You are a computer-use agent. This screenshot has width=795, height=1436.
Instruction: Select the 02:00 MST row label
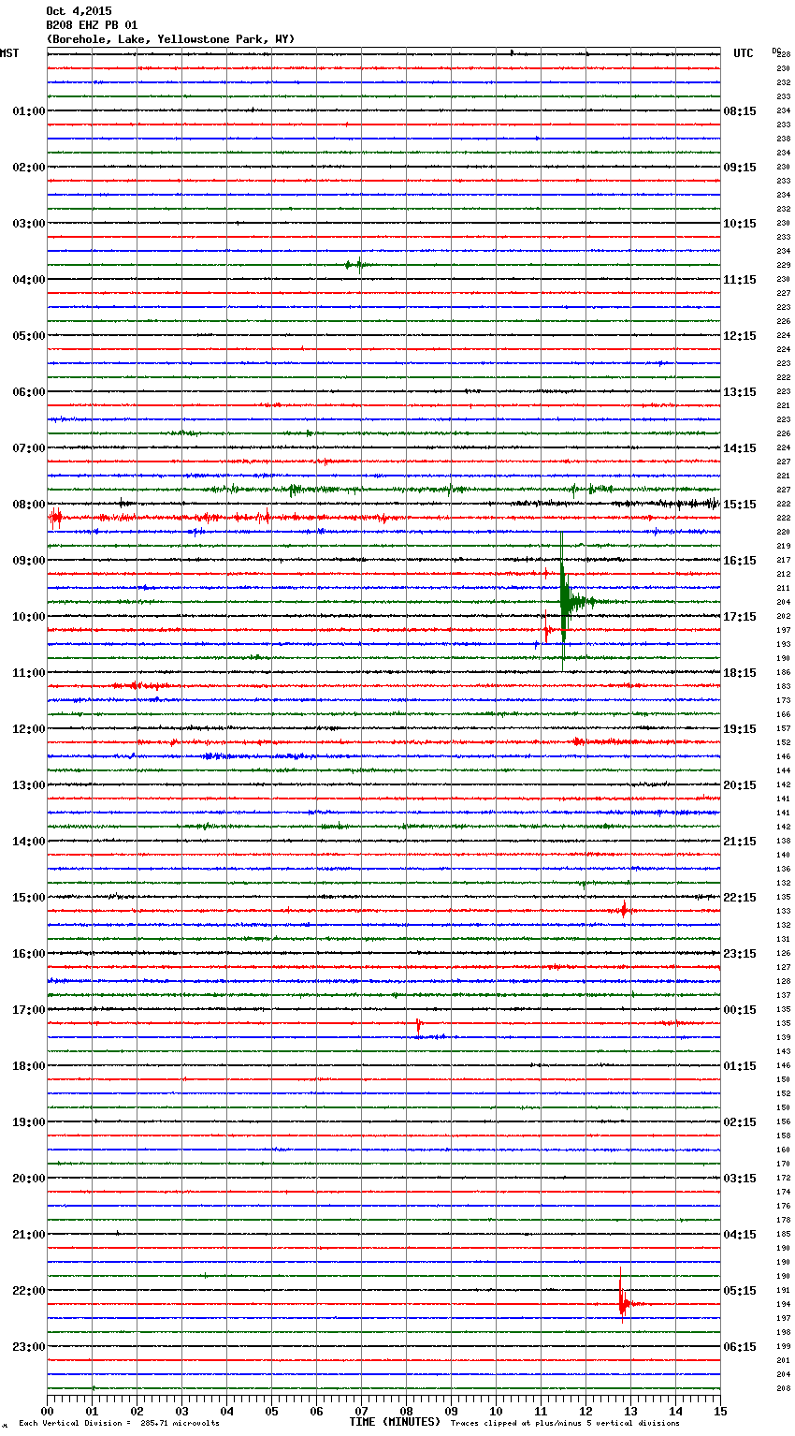pos(29,168)
